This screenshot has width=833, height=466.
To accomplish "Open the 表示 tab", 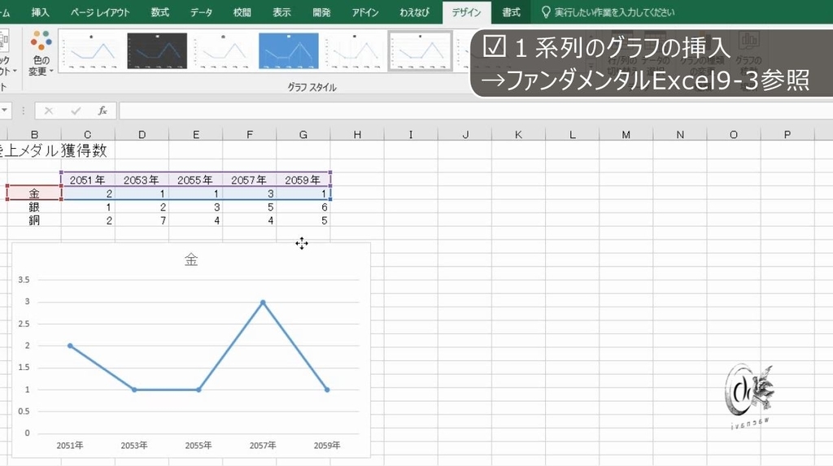I will pyautogui.click(x=281, y=12).
